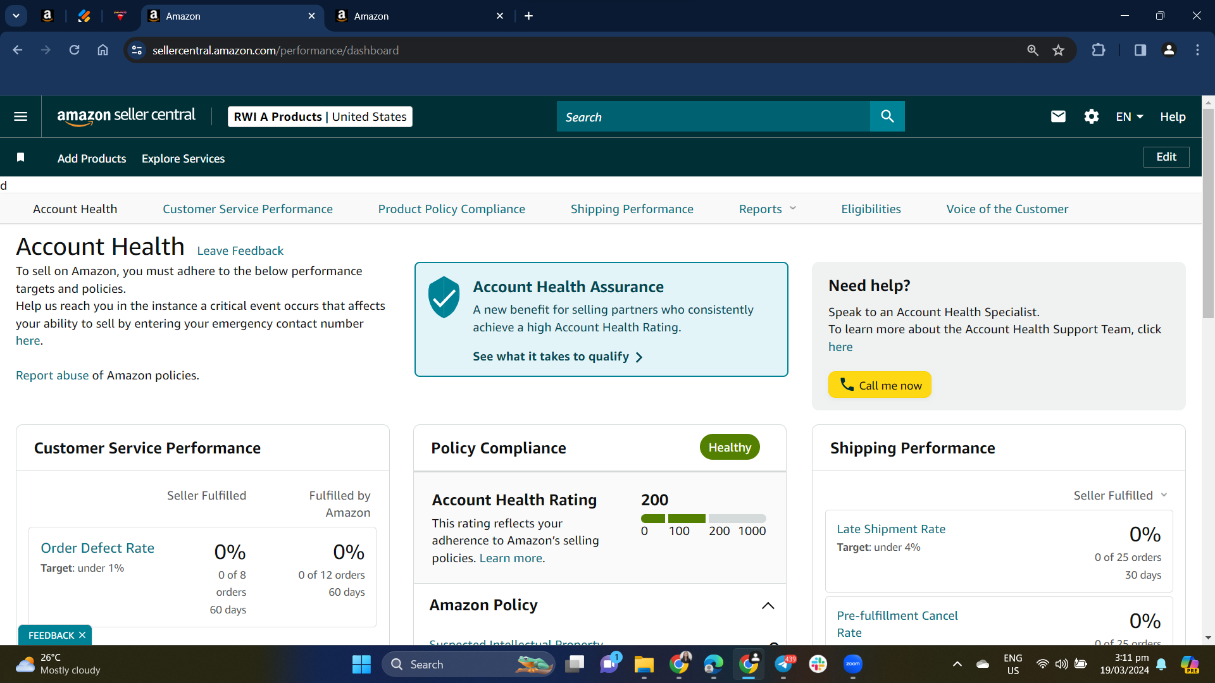The height and width of the screenshot is (683, 1215).
Task: Close the FEEDBACK tab with its X
Action: click(82, 635)
